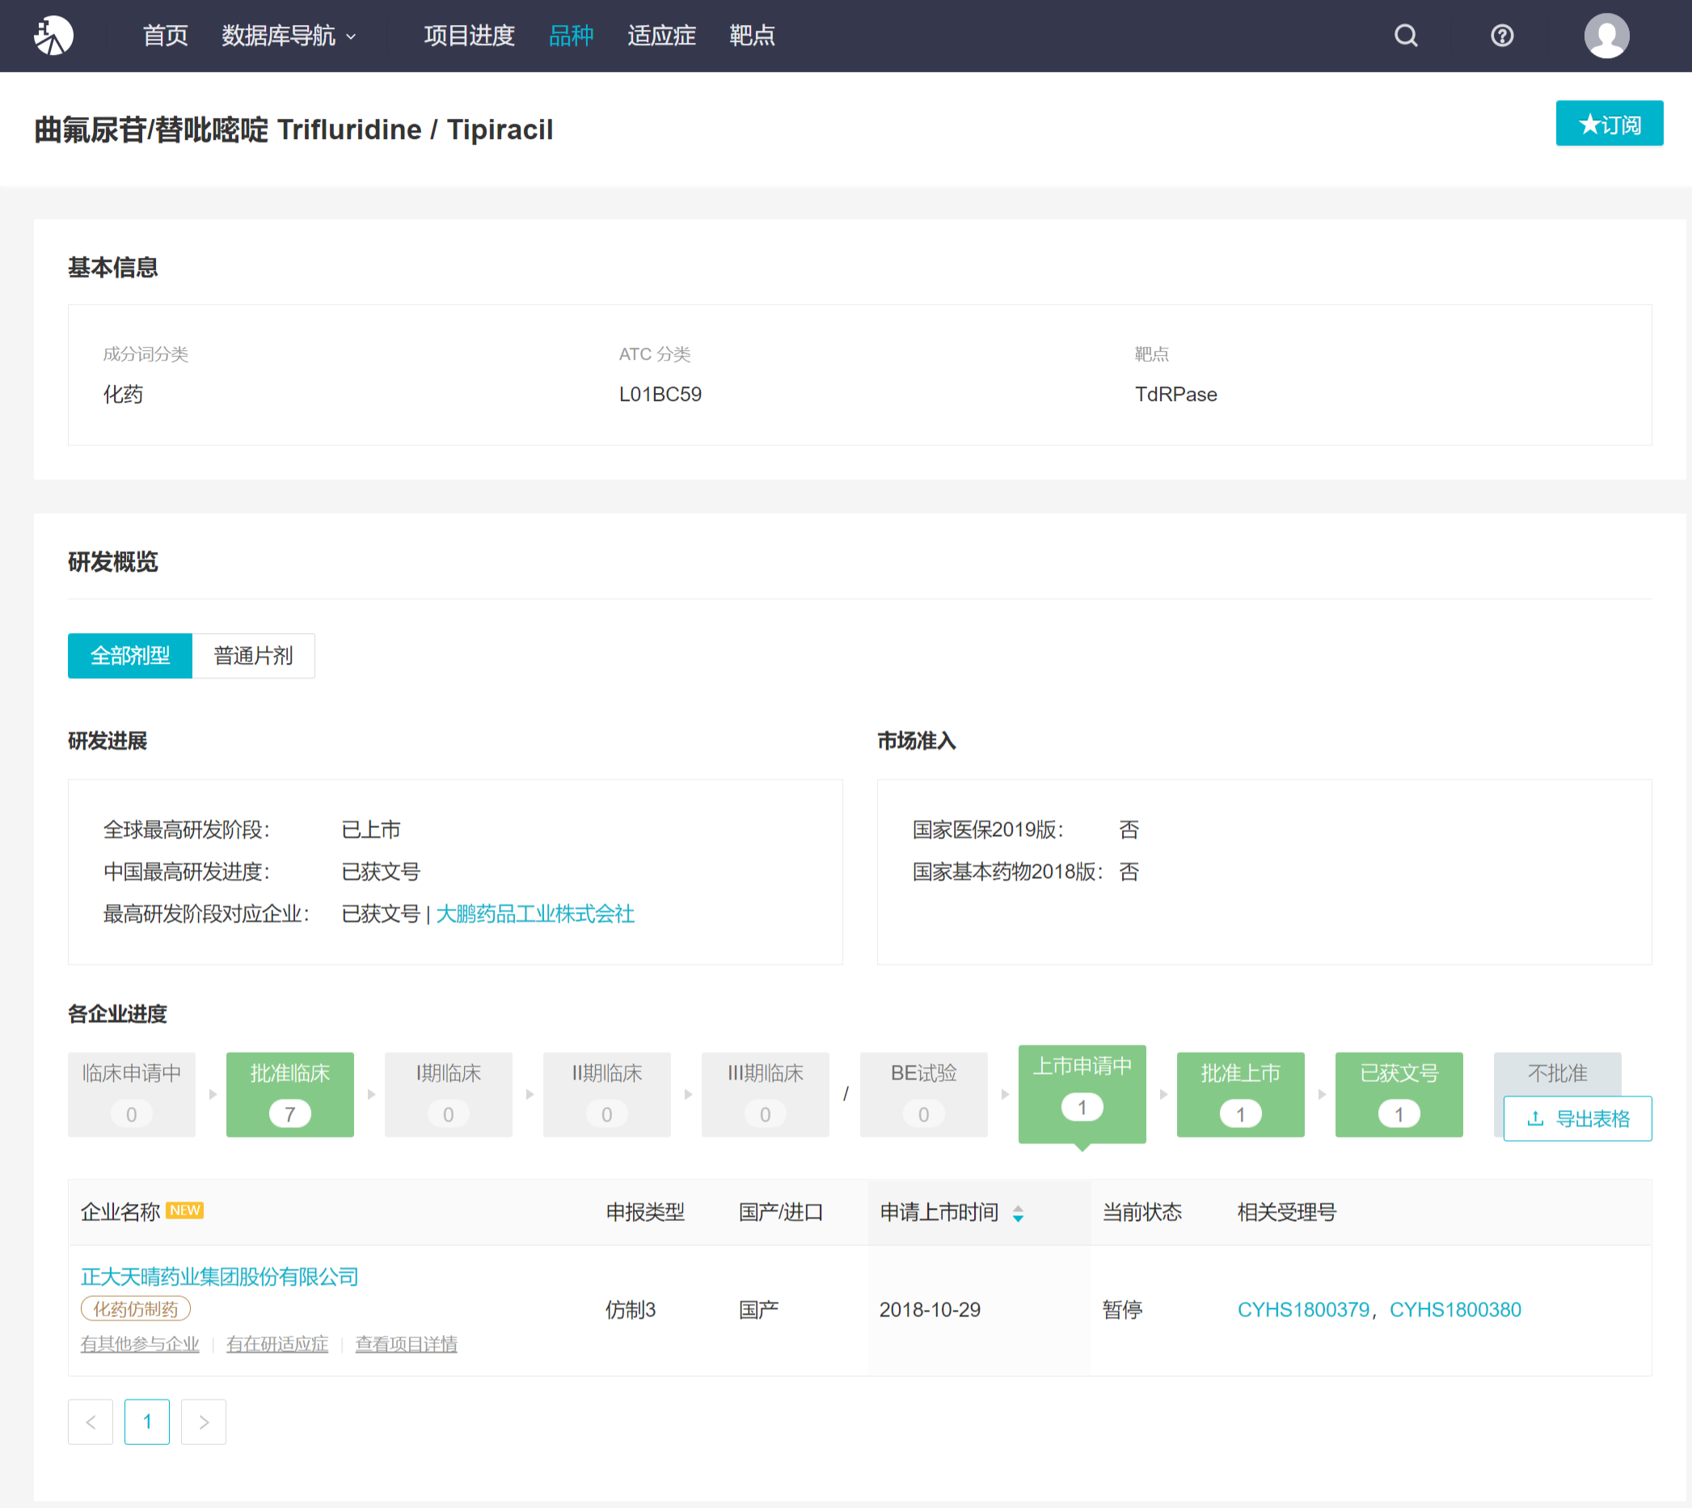Open 有其他参与企业 link

140,1344
